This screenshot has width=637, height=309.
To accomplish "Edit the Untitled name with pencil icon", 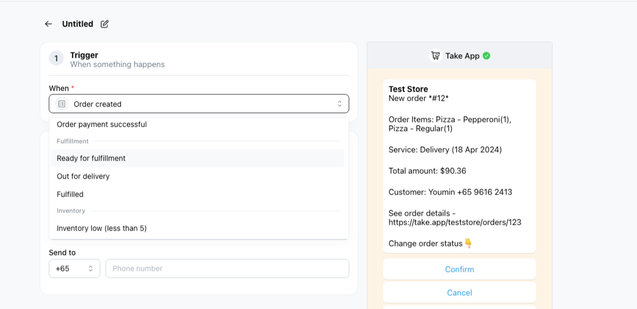I will coord(105,24).
